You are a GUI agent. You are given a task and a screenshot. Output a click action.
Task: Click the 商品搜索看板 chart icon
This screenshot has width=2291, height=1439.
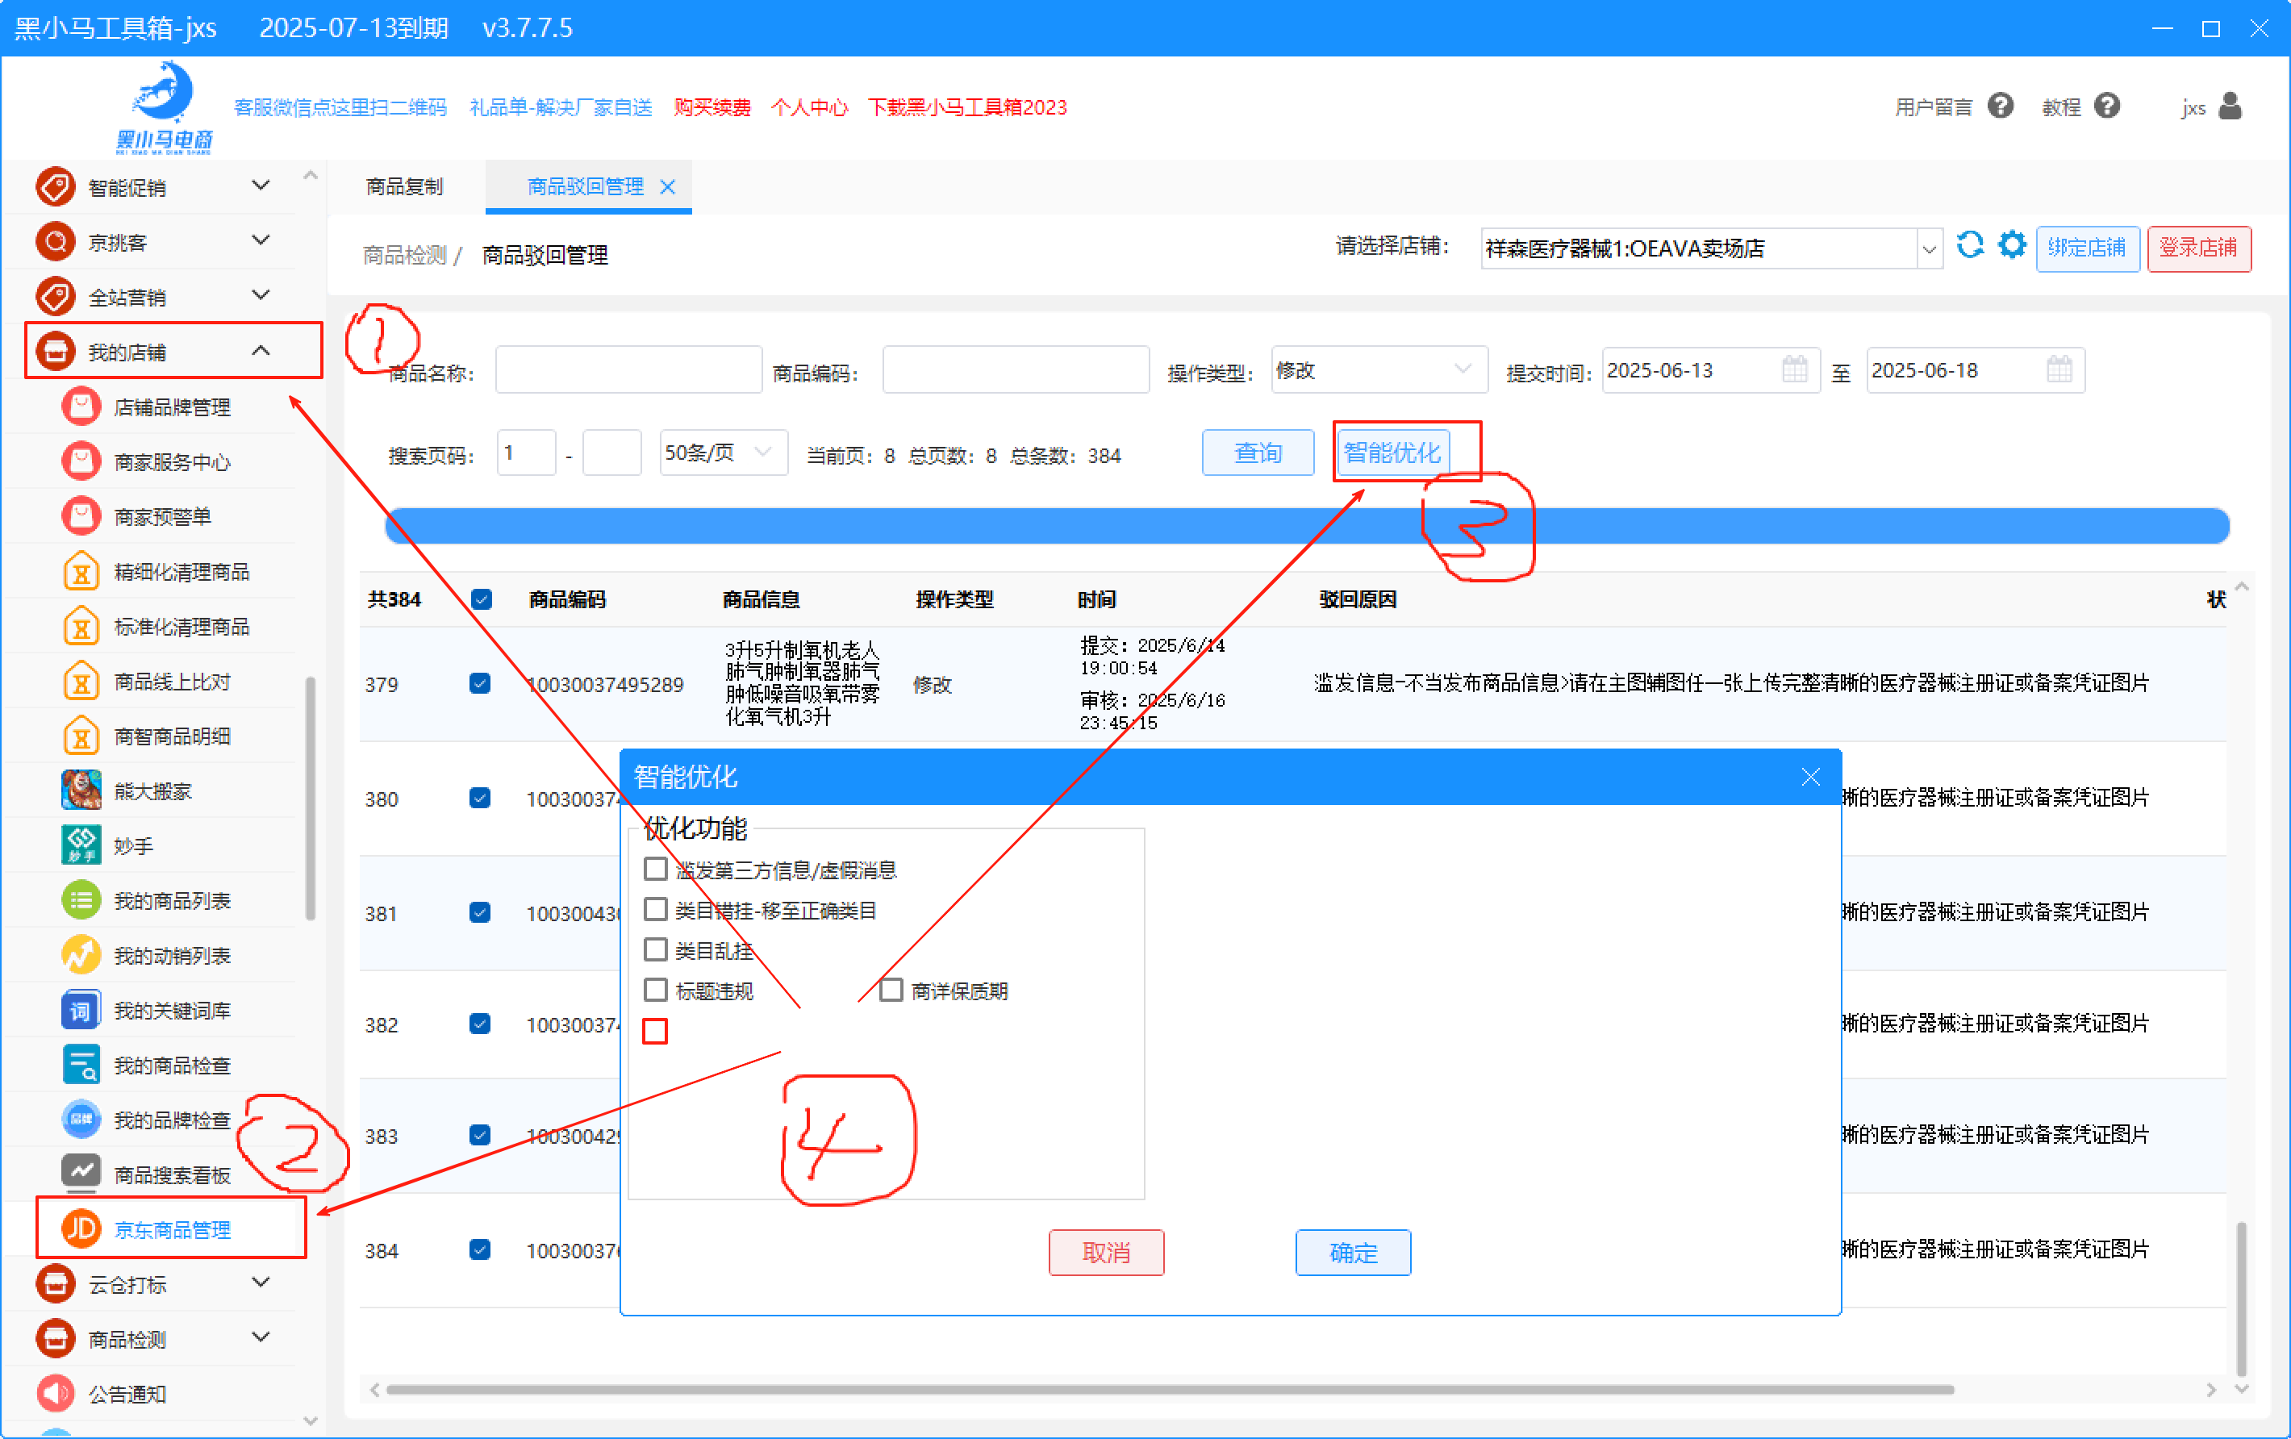click(81, 1174)
